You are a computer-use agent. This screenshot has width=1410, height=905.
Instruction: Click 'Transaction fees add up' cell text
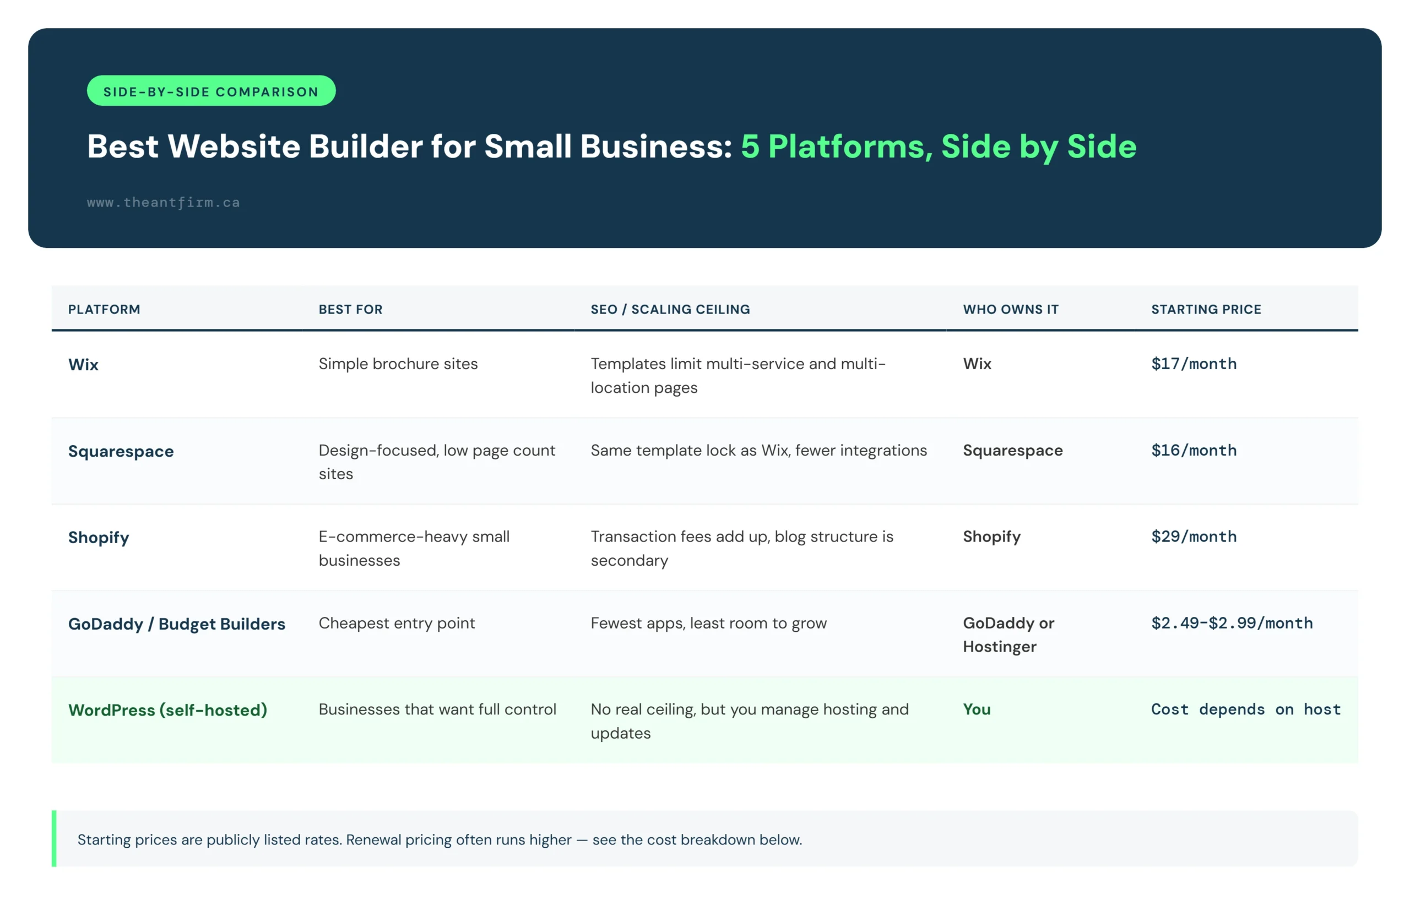coord(742,548)
